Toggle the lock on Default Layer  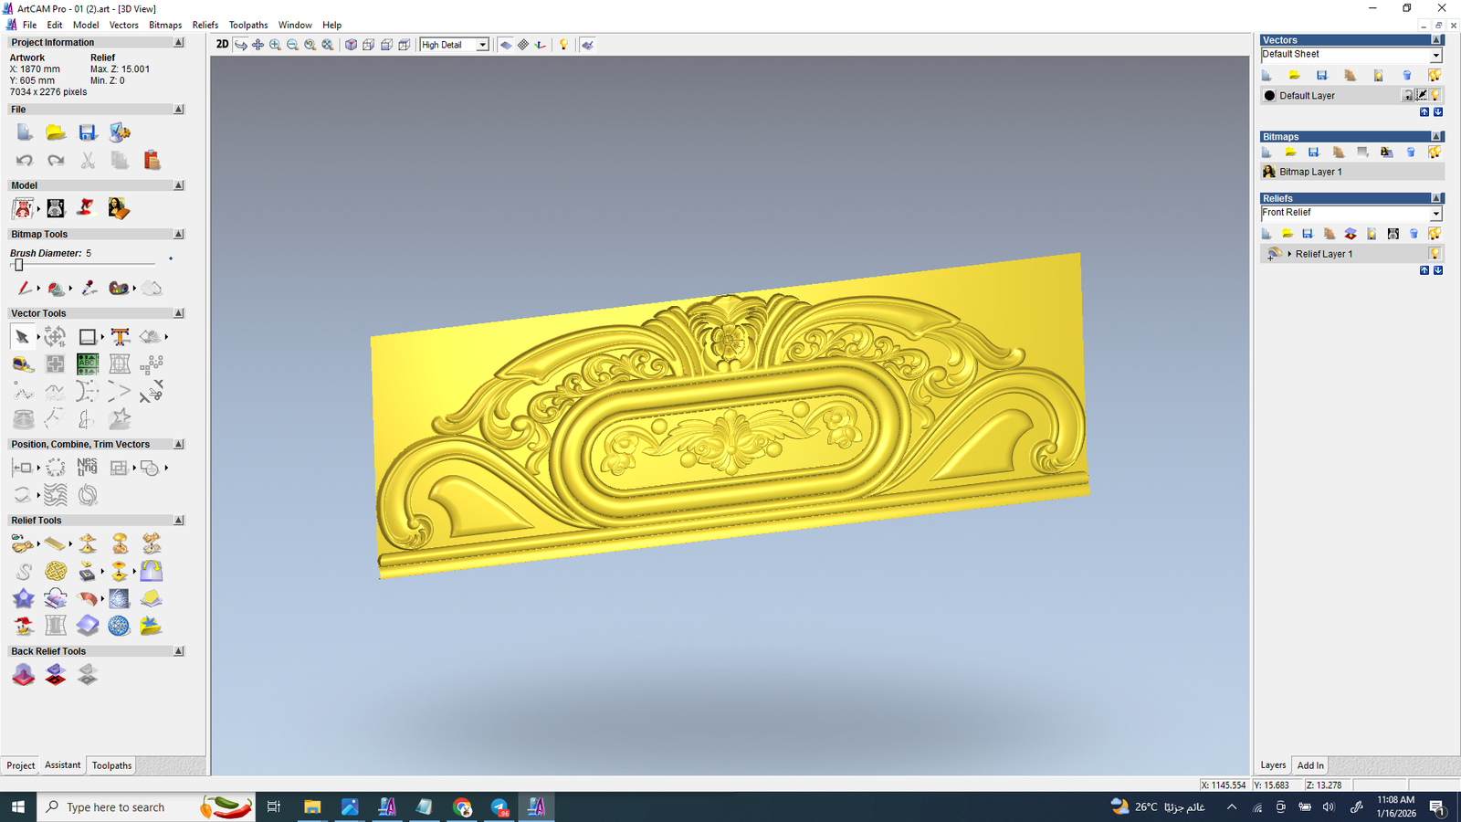[1408, 95]
